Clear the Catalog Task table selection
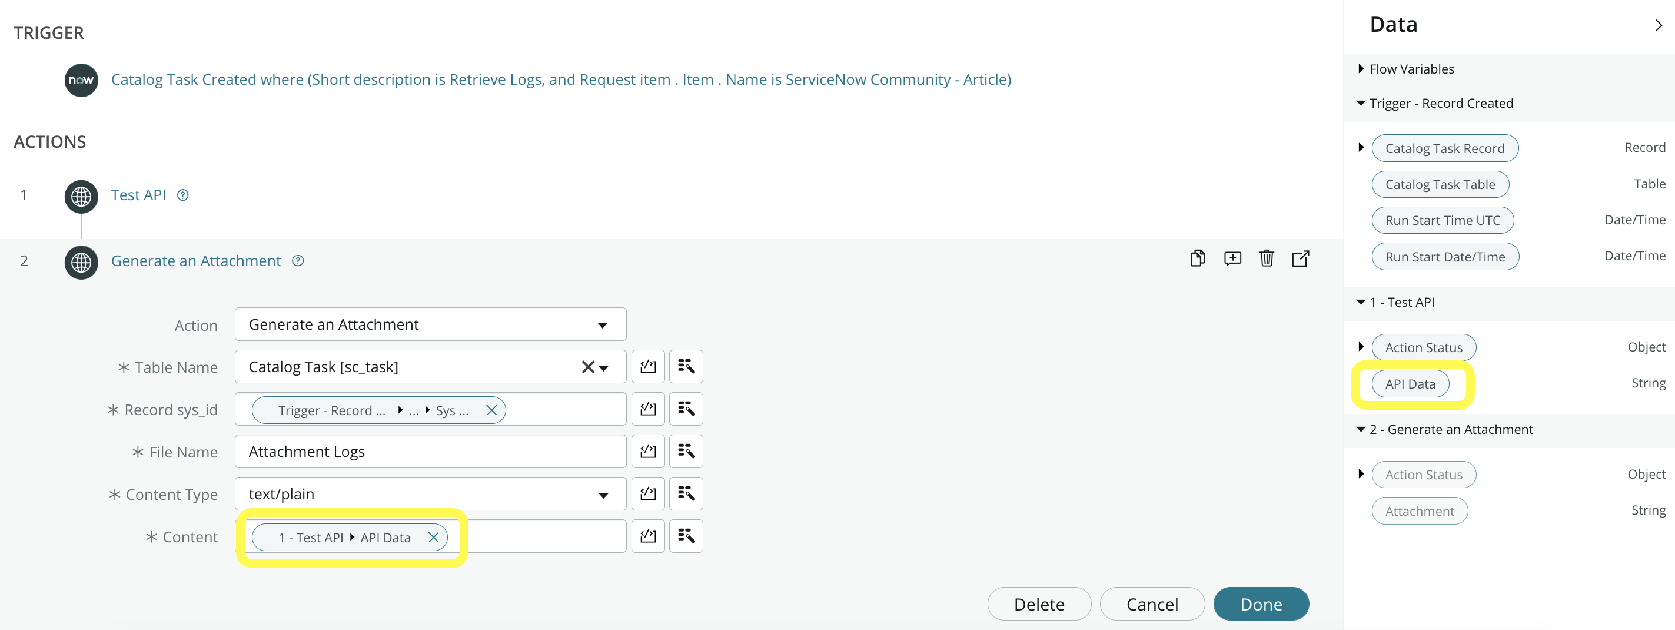 point(588,367)
